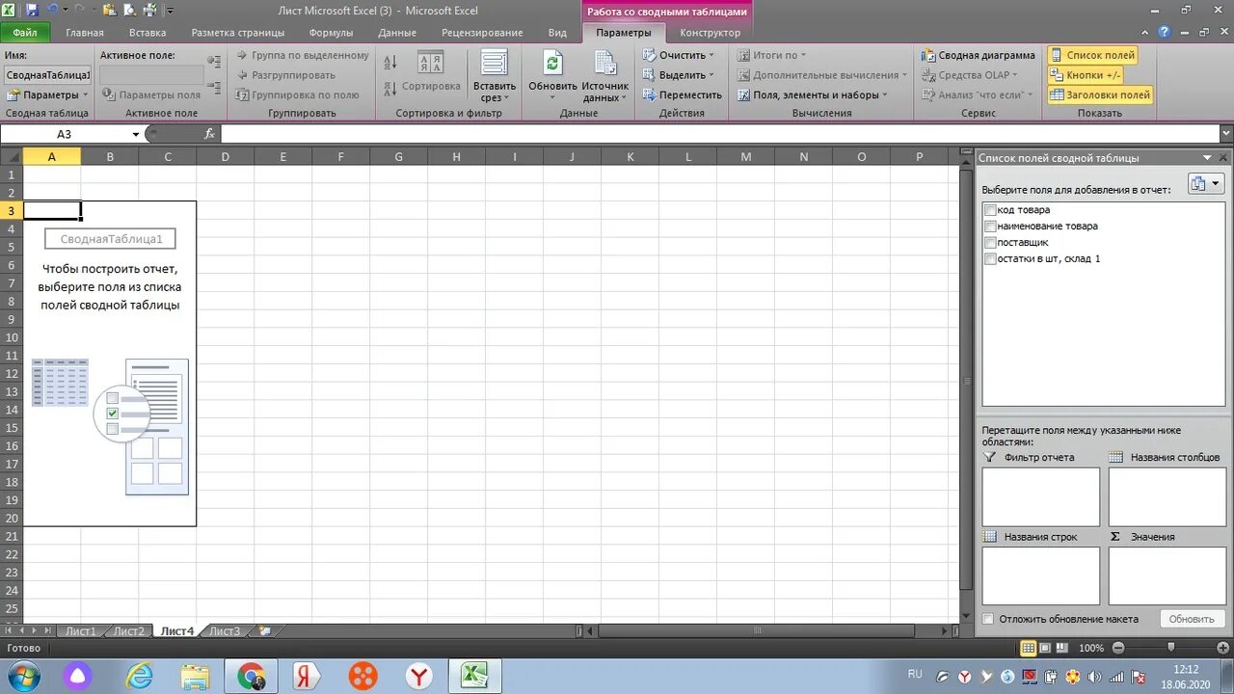1234x694 pixels.
Task: Open the Name Box dropdown arrow
Action: [x=135, y=134]
